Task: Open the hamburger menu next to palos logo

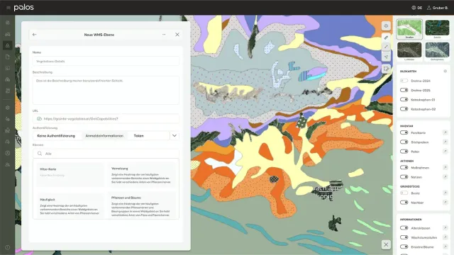Action: point(9,8)
